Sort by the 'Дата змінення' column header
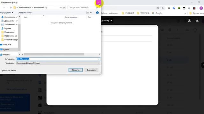204x114 pixels. (71, 17)
